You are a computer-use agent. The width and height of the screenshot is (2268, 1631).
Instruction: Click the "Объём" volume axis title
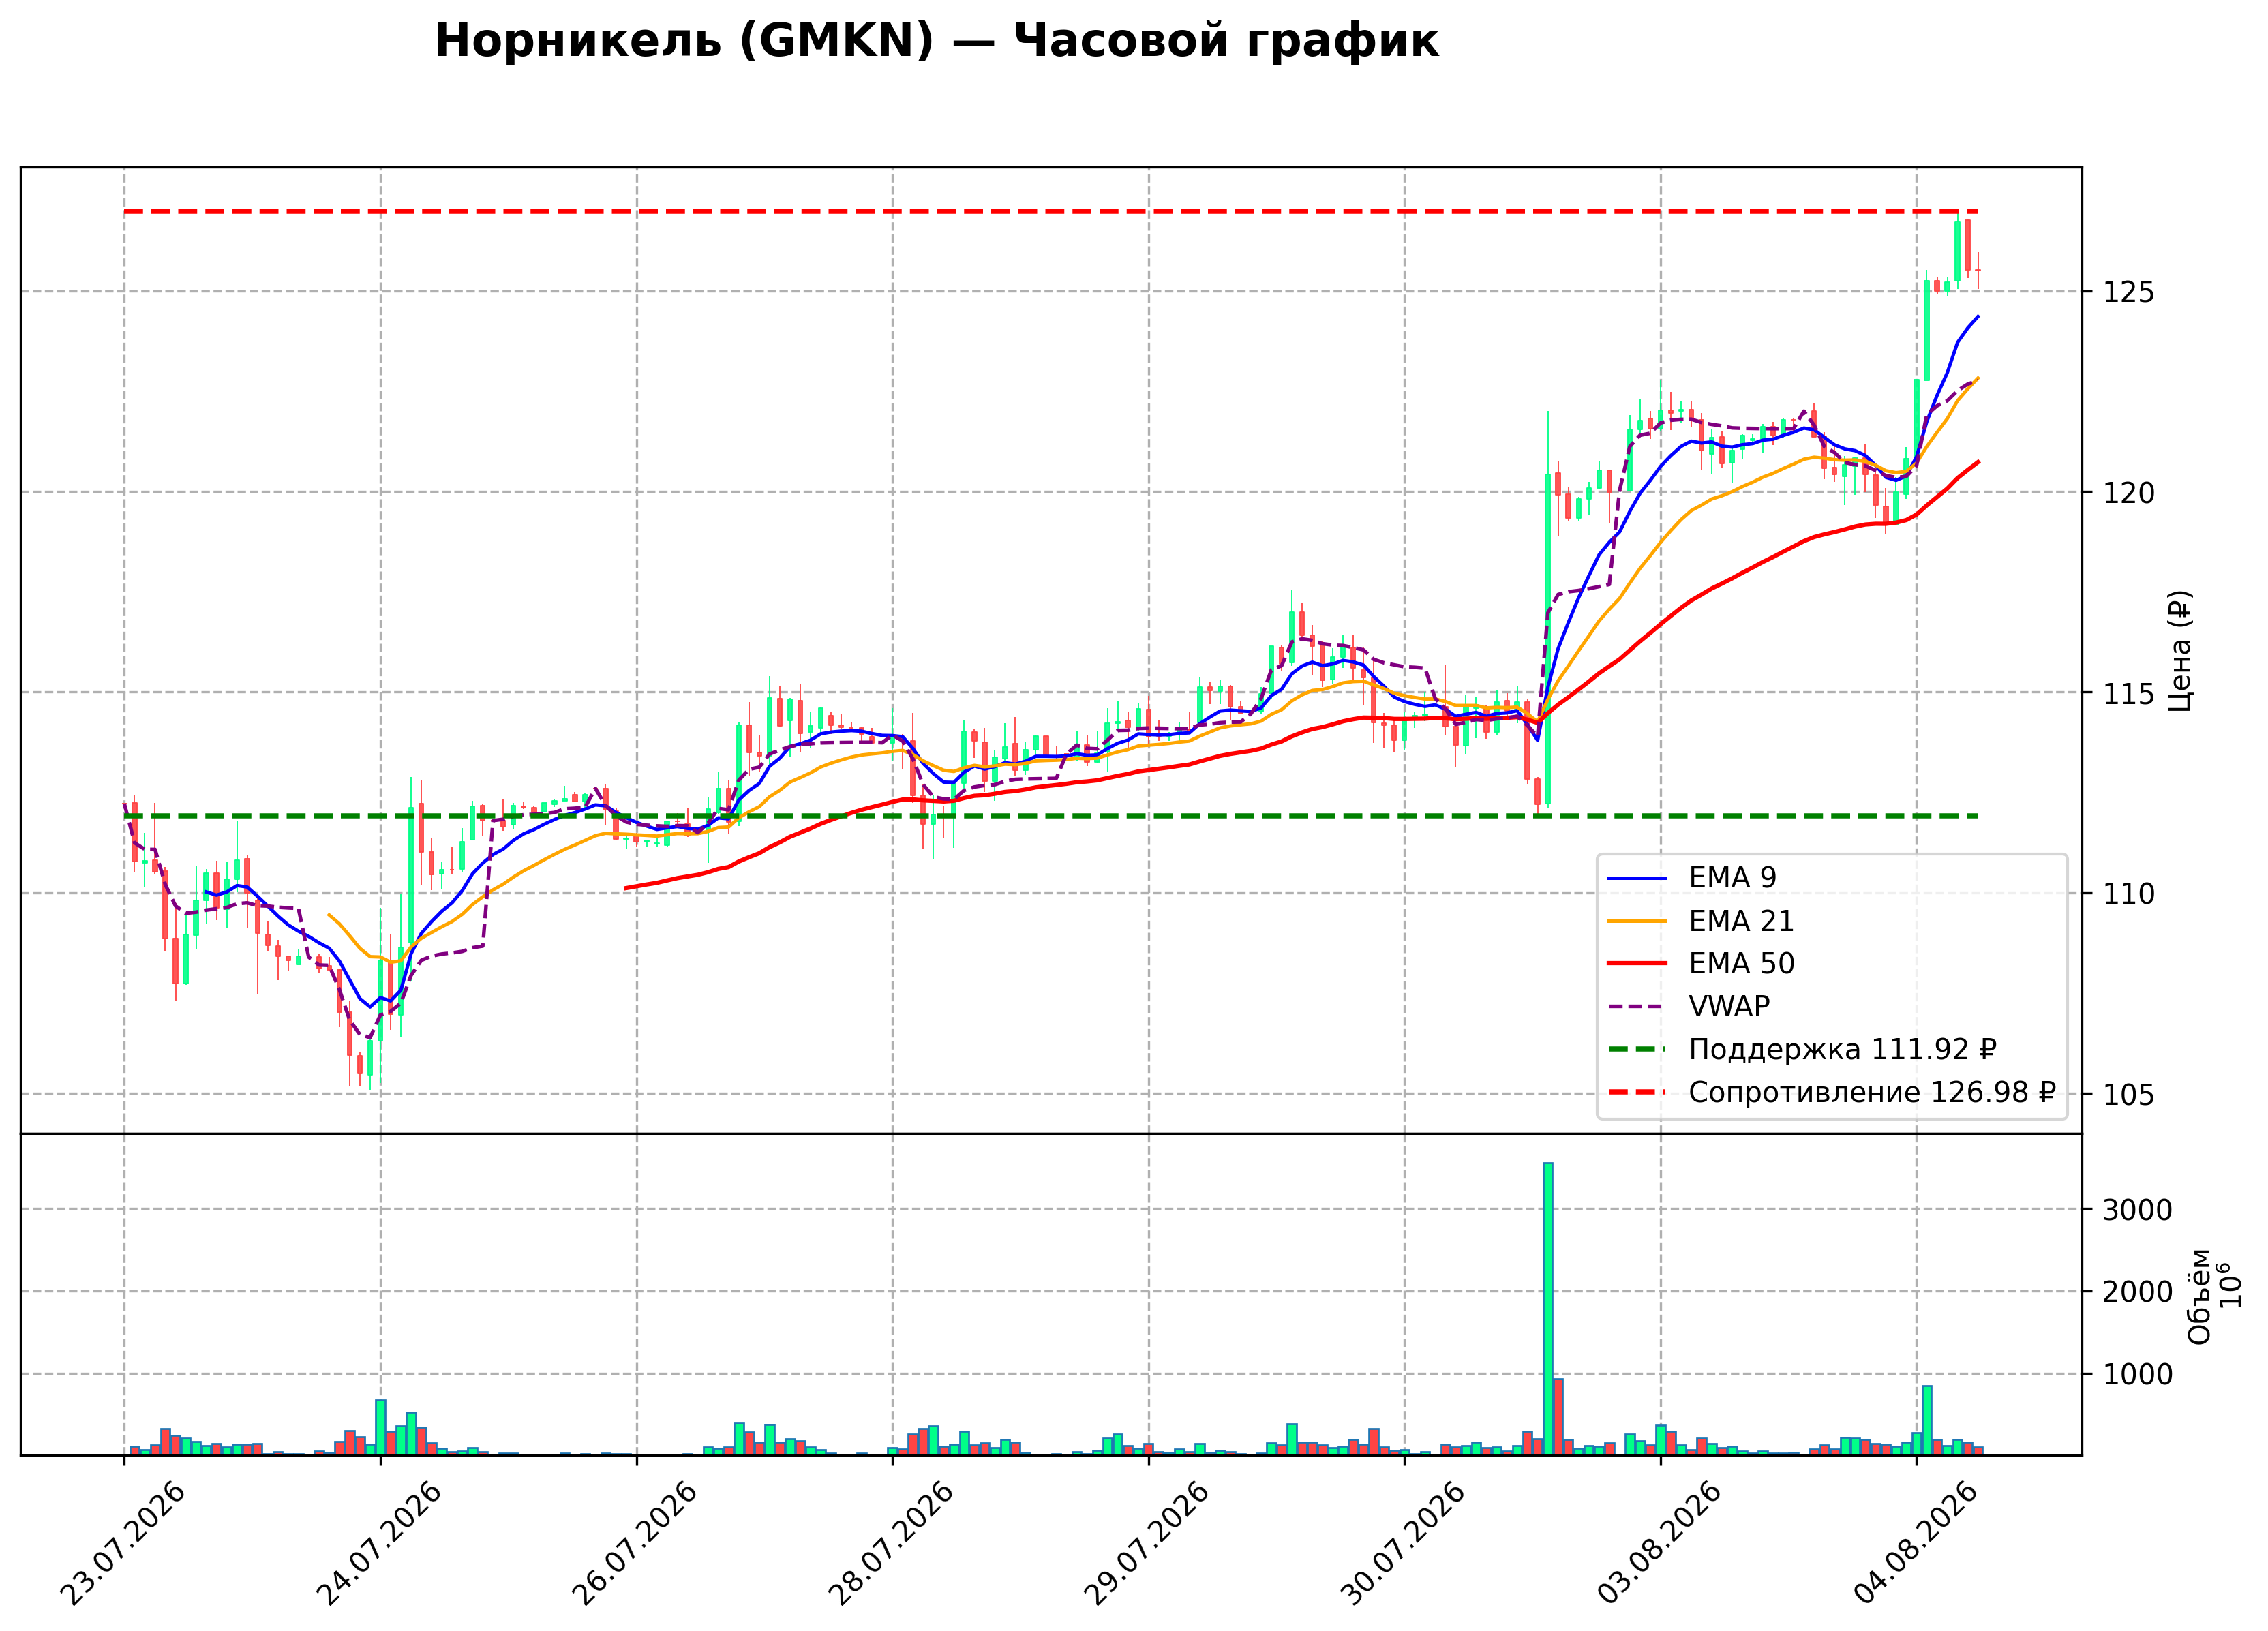[2200, 1296]
